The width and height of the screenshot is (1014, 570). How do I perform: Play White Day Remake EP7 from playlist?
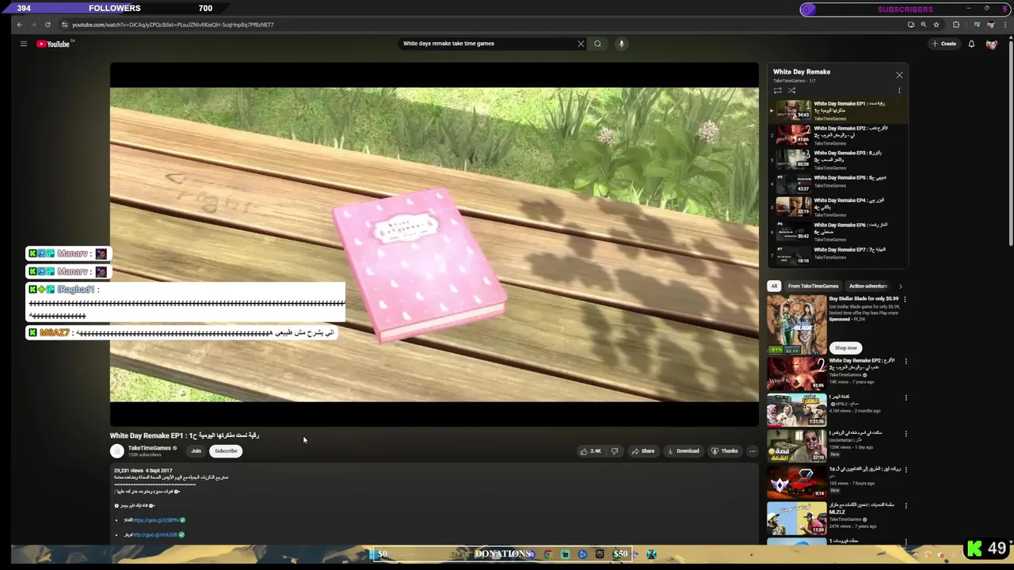(838, 255)
